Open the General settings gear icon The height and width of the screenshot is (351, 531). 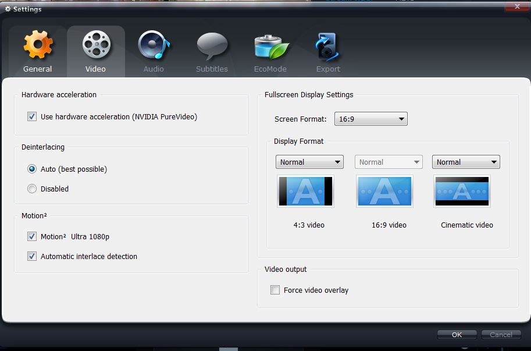point(38,45)
